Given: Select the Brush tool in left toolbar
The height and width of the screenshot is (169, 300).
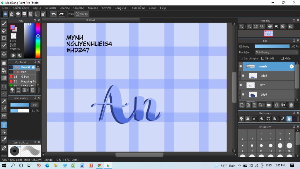Looking at the screenshot, I should click(4, 23).
